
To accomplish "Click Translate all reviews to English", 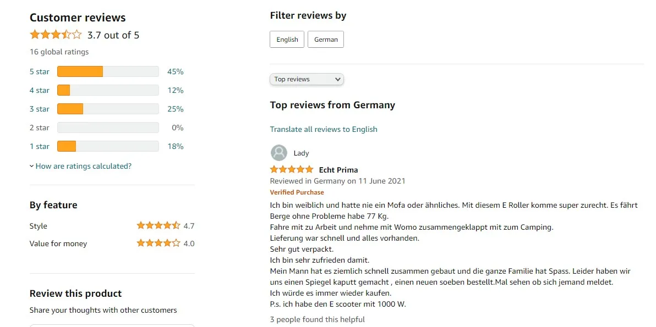I will [x=323, y=129].
